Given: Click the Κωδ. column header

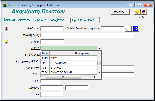Looking at the screenshot, I should click(x=45, y=53).
